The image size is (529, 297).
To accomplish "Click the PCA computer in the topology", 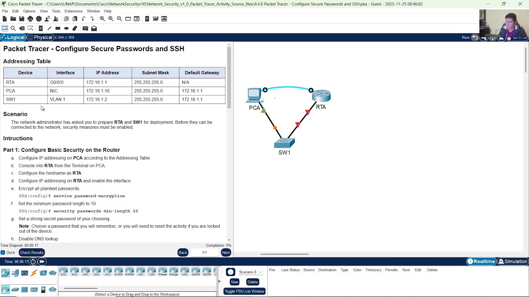I will tap(254, 96).
